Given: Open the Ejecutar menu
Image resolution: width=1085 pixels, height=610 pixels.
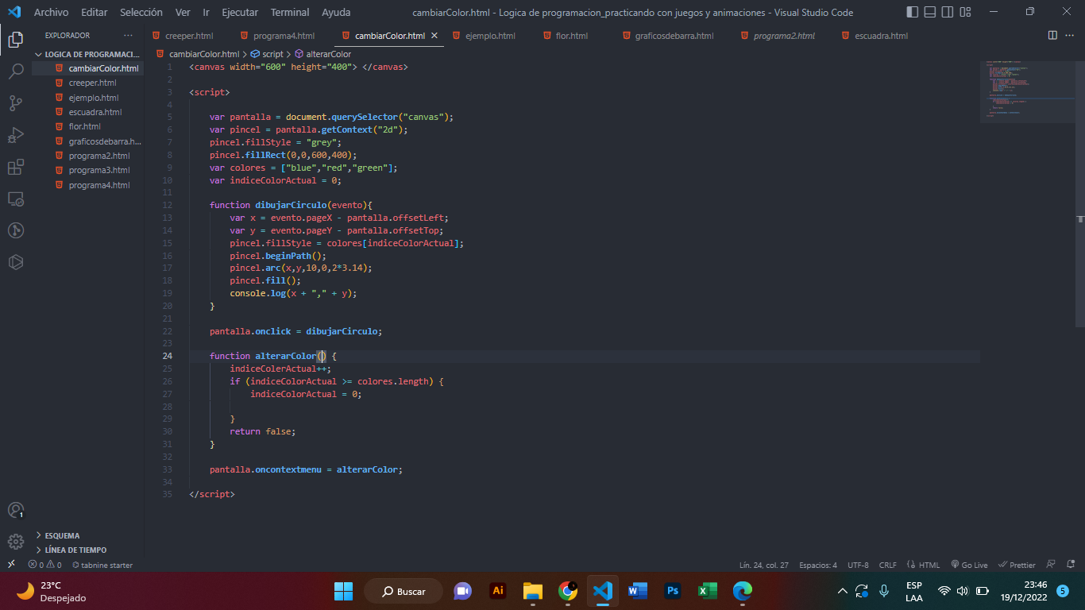Looking at the screenshot, I should [x=239, y=12].
